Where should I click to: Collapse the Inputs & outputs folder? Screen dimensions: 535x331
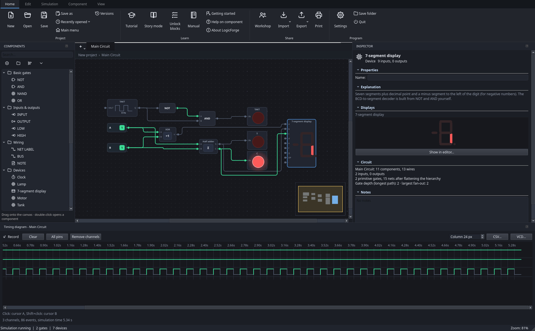coord(4,107)
